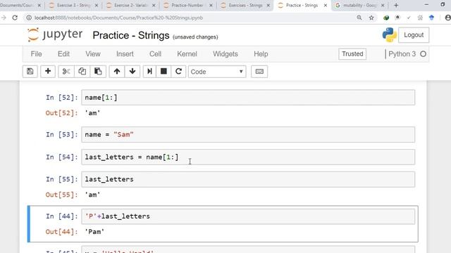The height and width of the screenshot is (253, 451).
Task: Click the Out[52] 'am' output text
Action: pyautogui.click(x=92, y=113)
